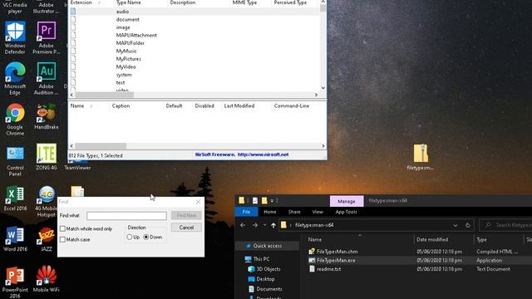Open Documents in navigation pane
532x299 pixels.
point(269,289)
